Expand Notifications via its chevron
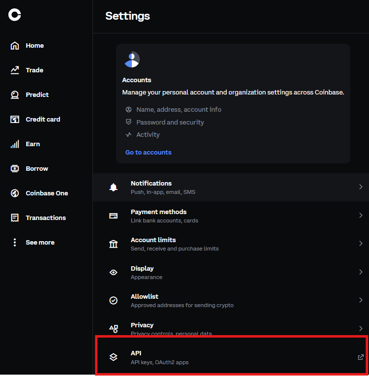 click(361, 187)
